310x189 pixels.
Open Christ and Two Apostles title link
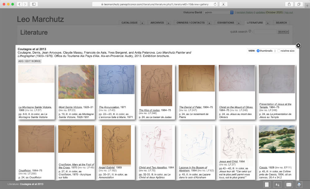(153, 167)
